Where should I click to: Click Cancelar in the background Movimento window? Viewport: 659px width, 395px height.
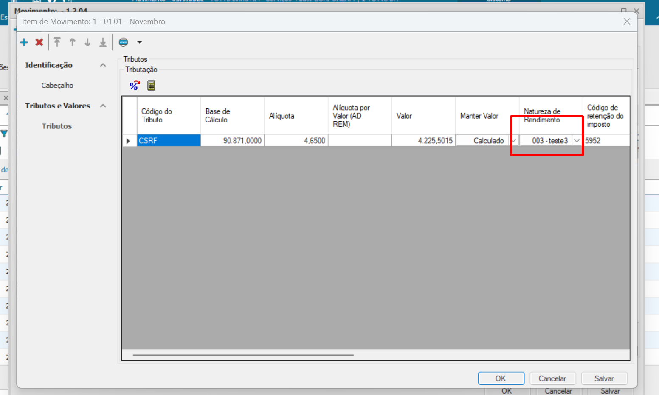[x=558, y=391]
